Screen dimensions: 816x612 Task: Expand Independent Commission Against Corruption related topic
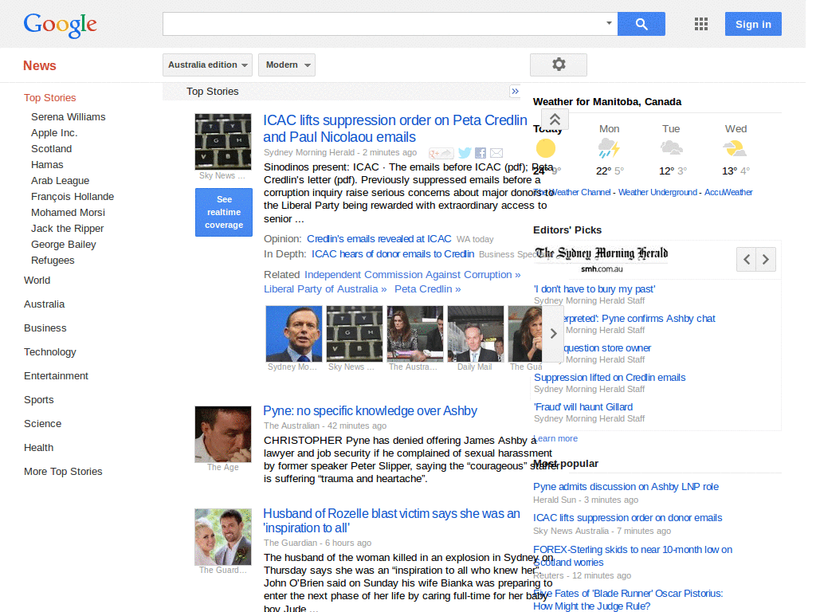point(412,275)
